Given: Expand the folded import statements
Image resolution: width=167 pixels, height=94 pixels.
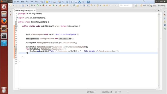Looking at the screenshot, I should tap(17, 18).
